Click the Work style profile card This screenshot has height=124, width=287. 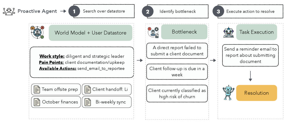pos(82,62)
